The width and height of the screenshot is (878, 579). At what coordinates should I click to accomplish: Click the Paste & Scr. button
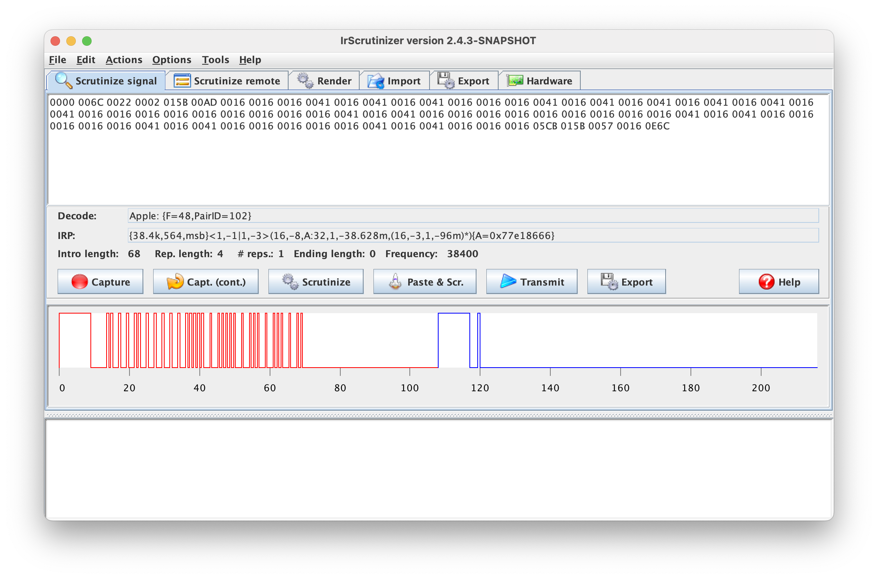[425, 282]
